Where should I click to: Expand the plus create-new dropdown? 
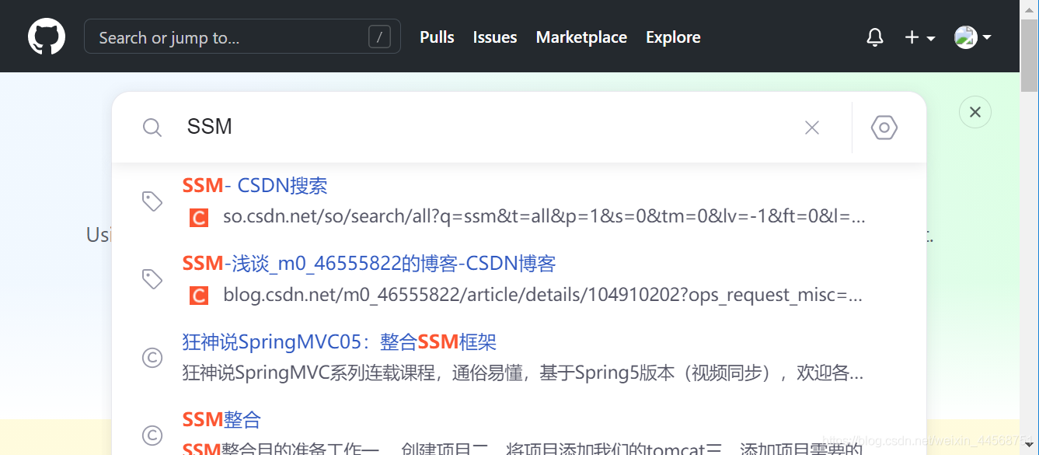tap(919, 37)
